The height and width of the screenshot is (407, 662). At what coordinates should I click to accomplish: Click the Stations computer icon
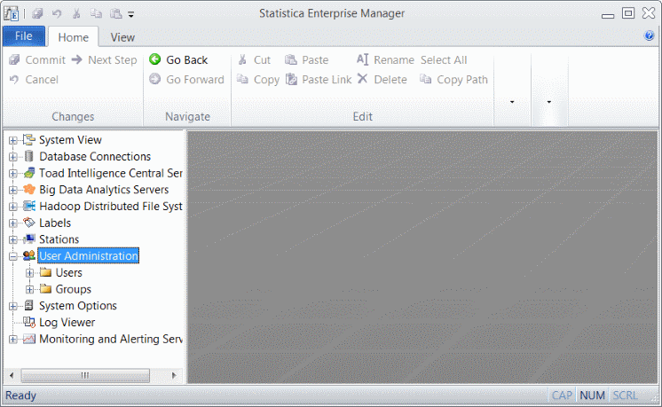[29, 239]
